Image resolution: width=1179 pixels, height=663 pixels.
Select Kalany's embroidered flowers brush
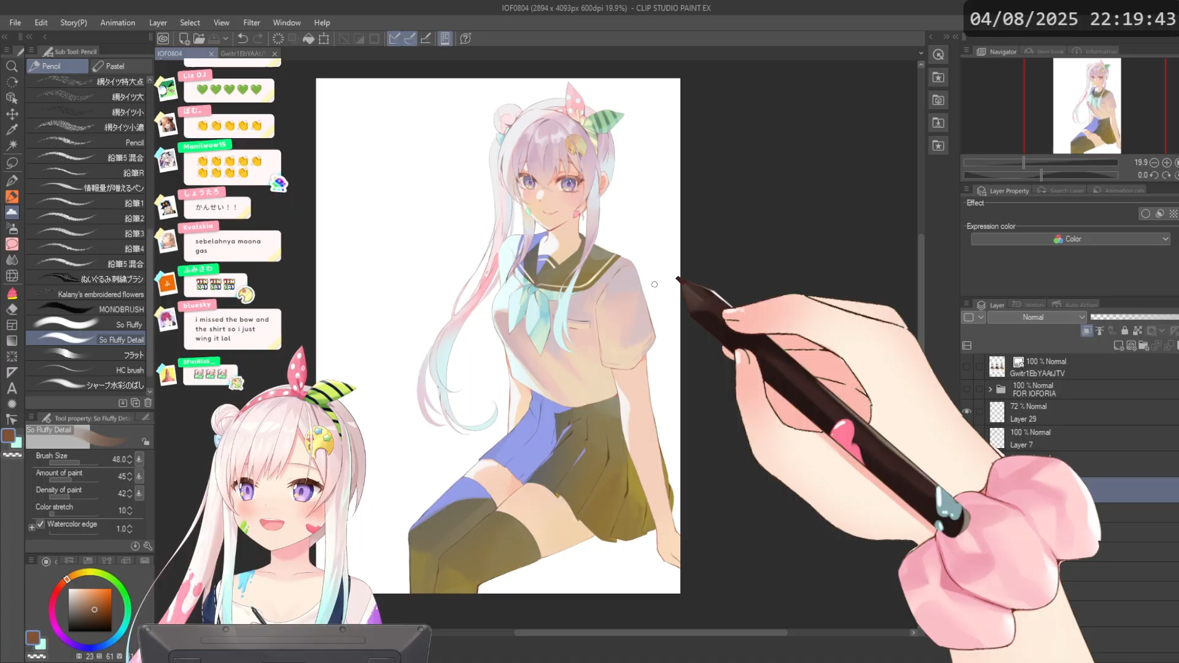click(x=86, y=295)
